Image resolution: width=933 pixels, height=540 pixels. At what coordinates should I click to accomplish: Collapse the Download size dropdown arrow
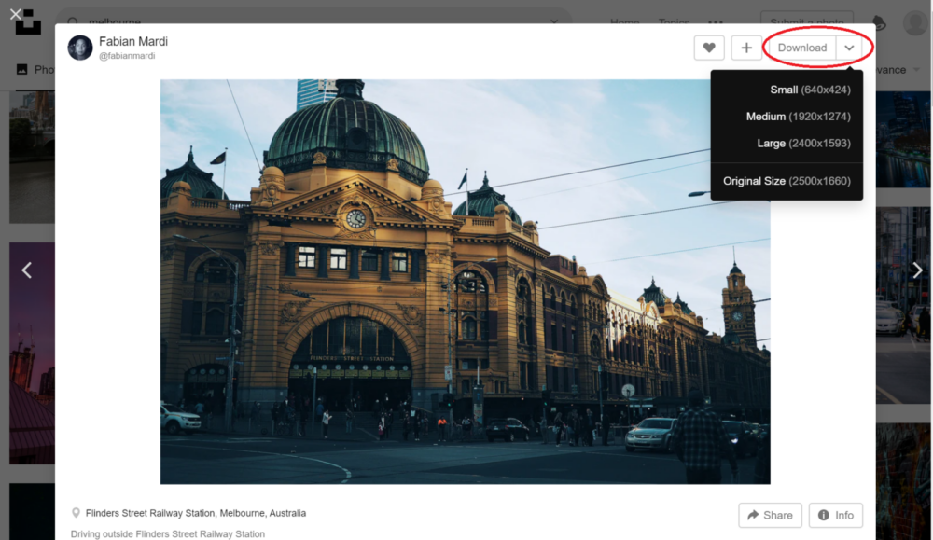click(x=849, y=48)
